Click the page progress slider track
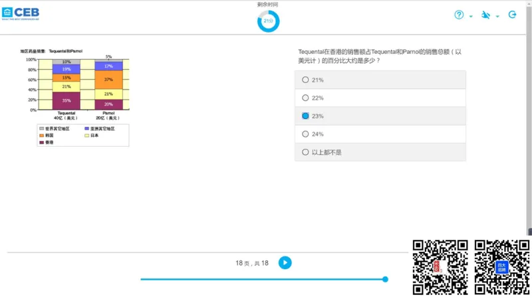532x299 pixels. click(263, 279)
